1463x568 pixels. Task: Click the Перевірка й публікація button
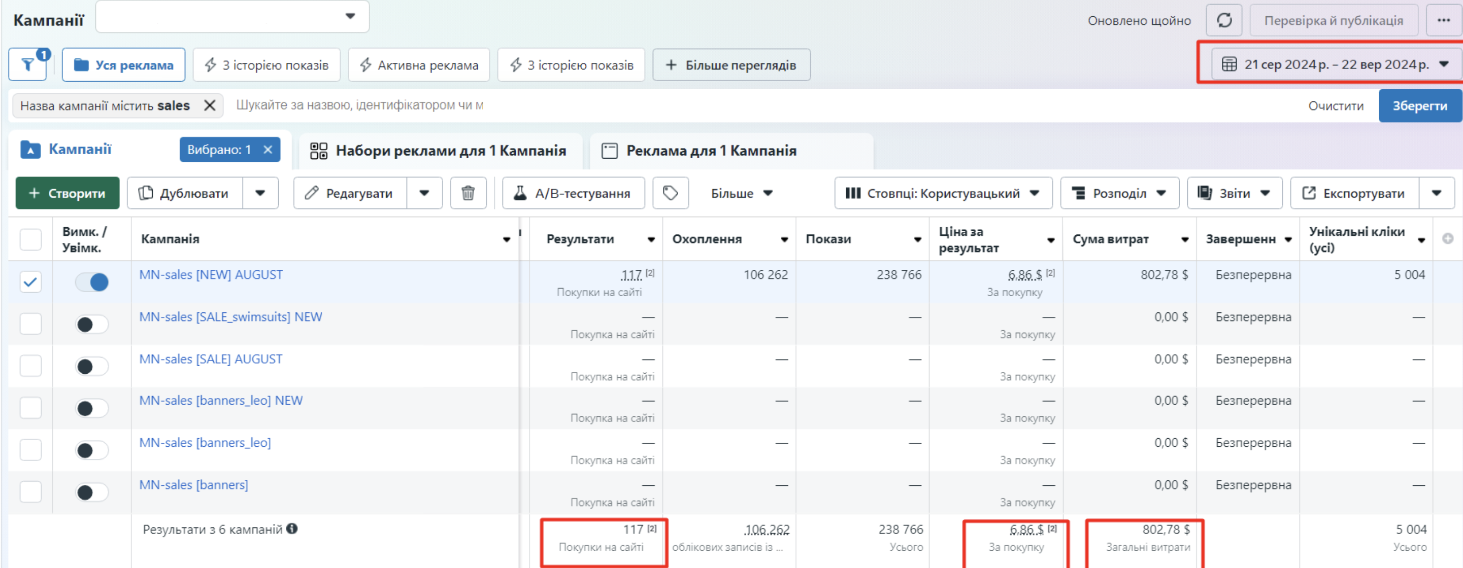(x=1334, y=20)
